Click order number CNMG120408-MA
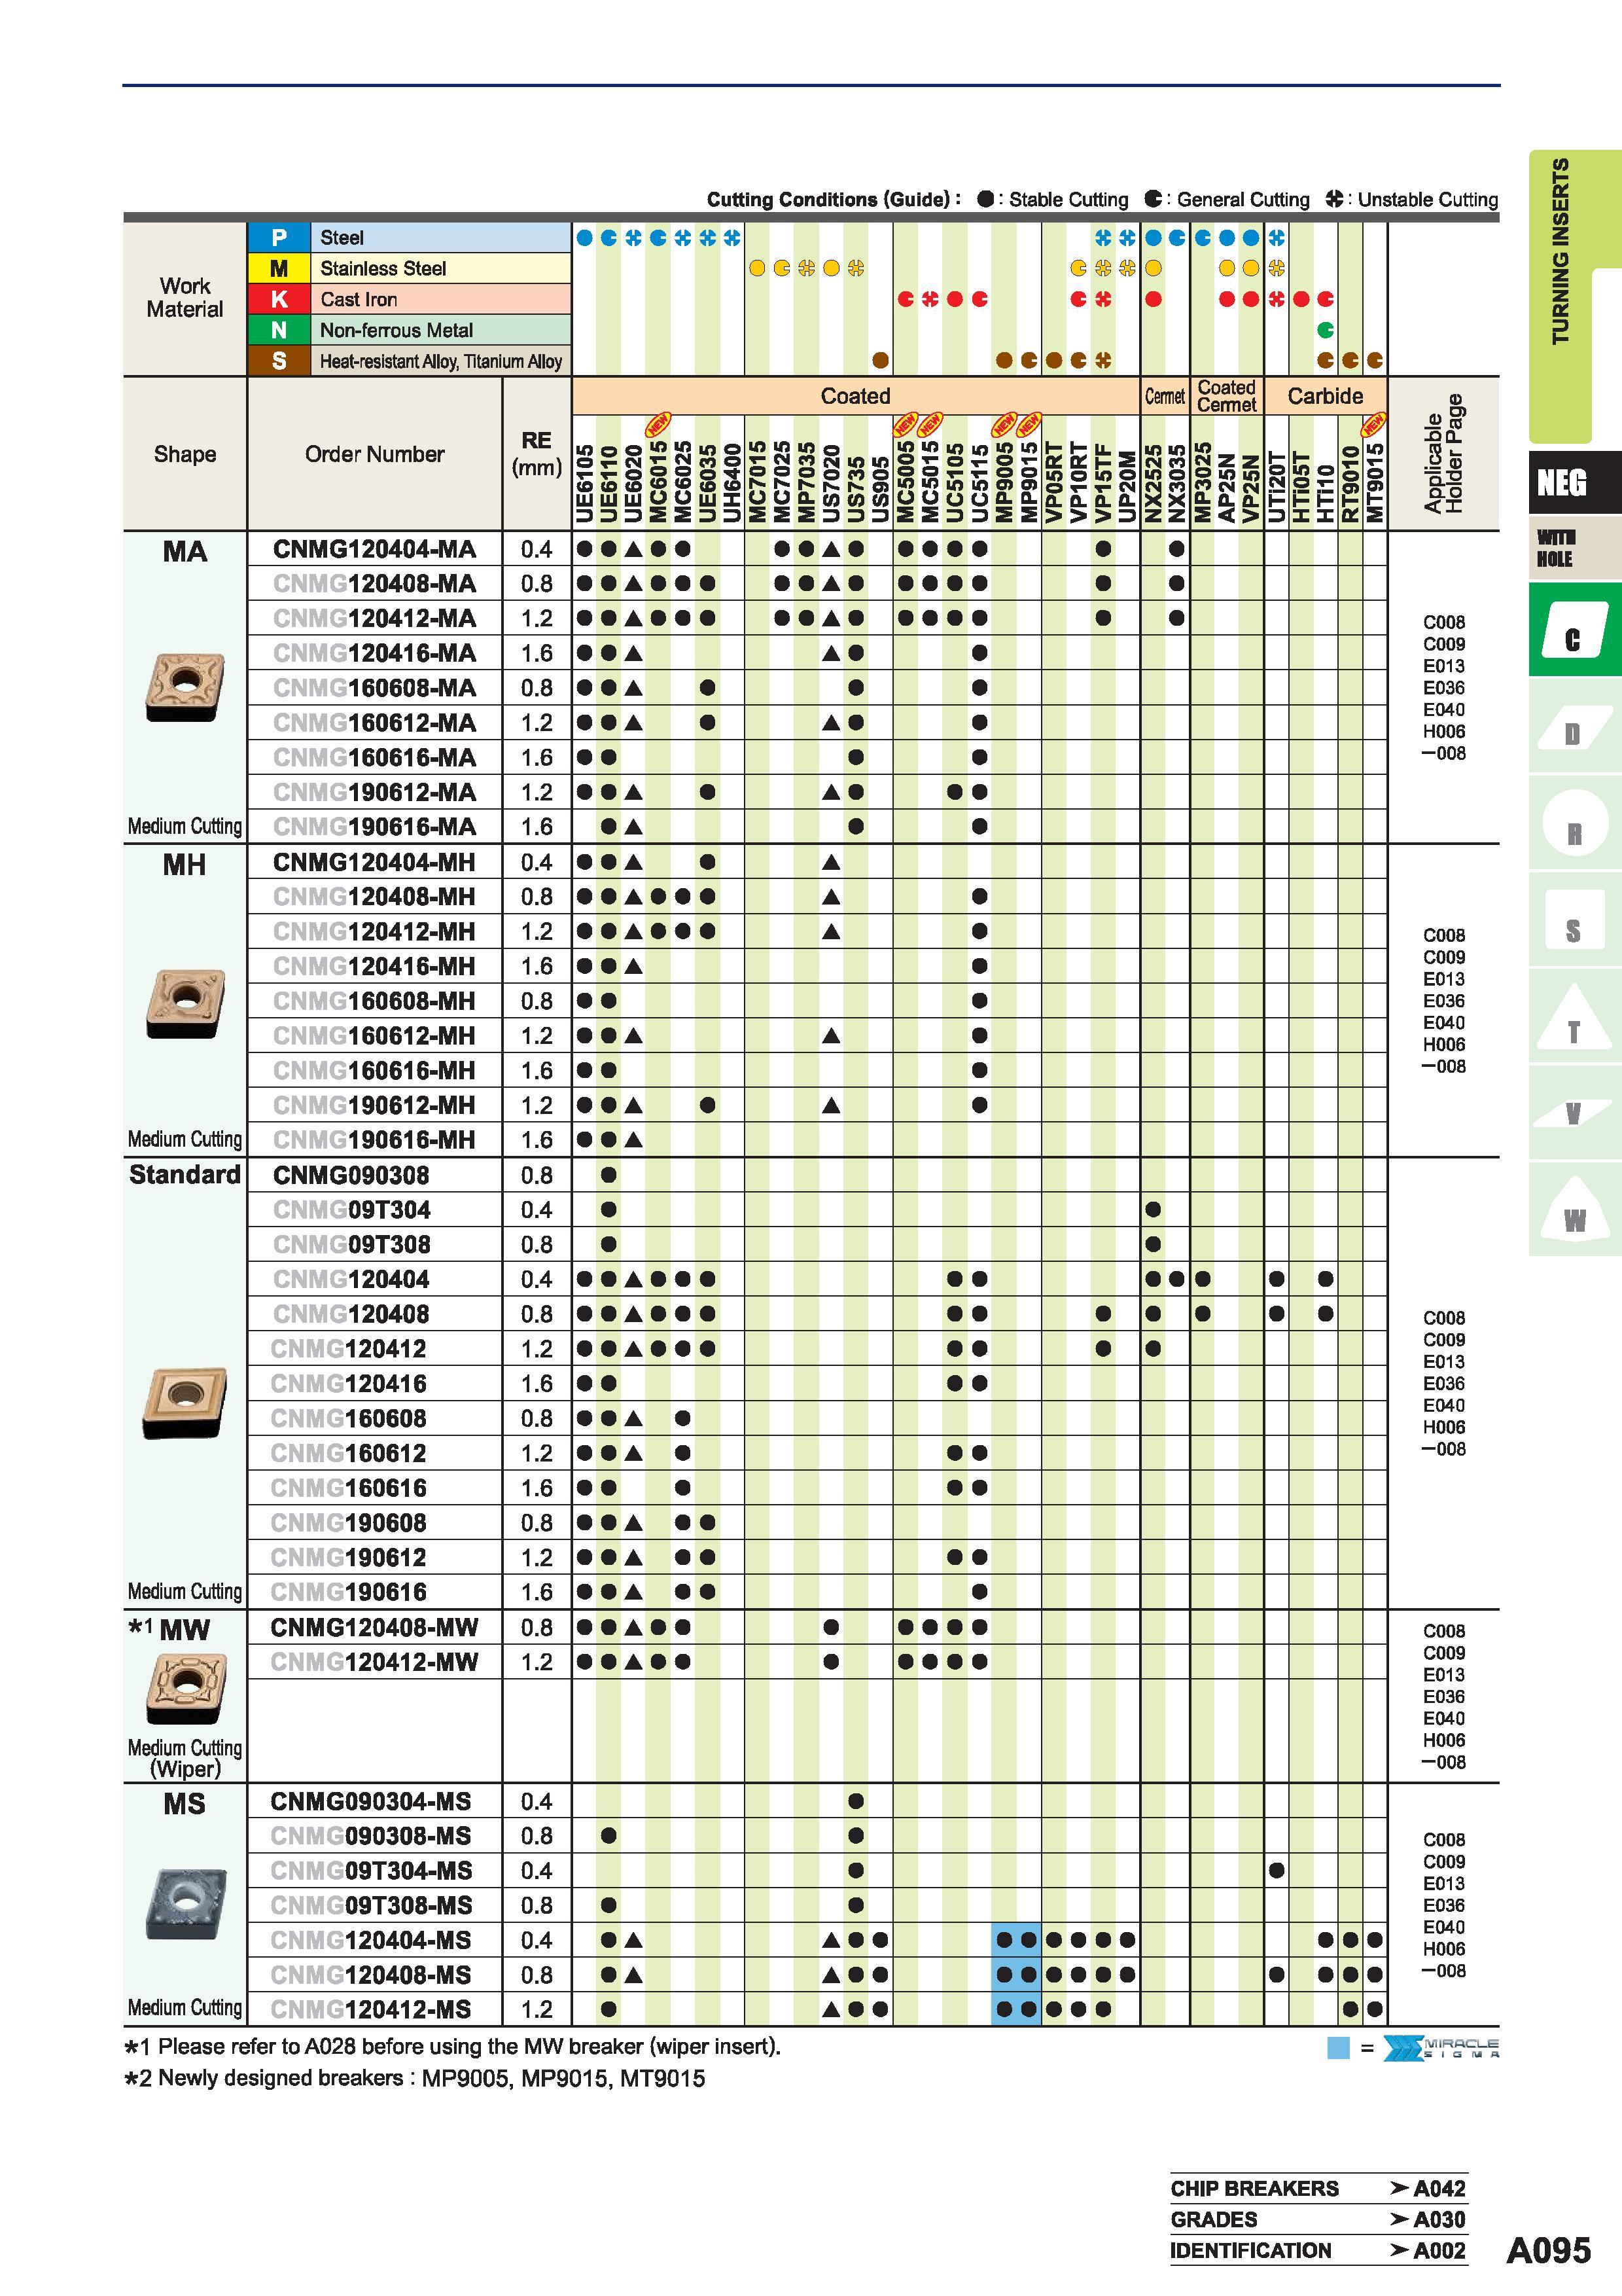 (x=374, y=584)
